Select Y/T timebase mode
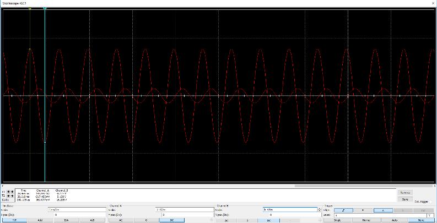Image resolution: width=437 pixels, height=223 pixels. coord(15,220)
